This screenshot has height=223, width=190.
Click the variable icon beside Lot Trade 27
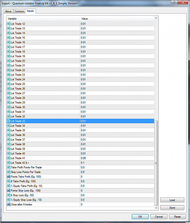click(x=9, y=93)
